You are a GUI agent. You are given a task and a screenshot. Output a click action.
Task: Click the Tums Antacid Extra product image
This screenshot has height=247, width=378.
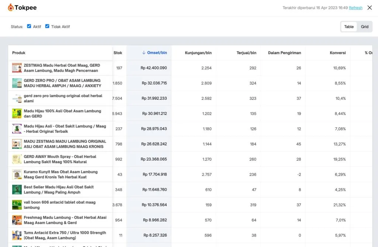17,235
